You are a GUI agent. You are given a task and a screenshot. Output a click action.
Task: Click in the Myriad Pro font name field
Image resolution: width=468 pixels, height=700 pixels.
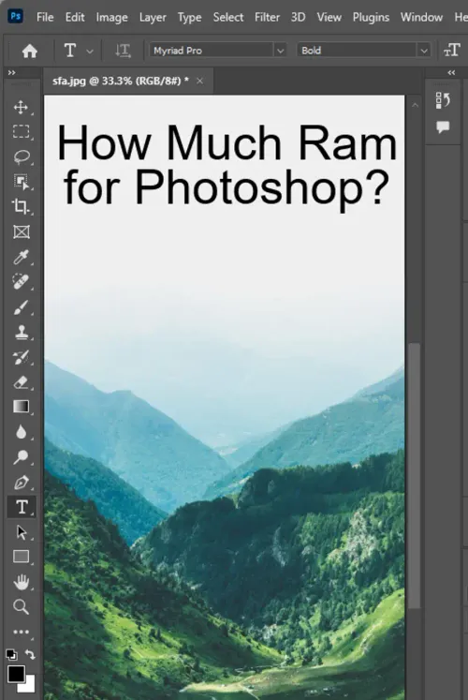[211, 51]
